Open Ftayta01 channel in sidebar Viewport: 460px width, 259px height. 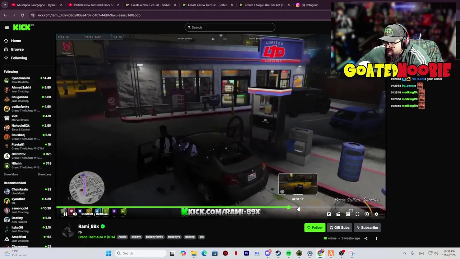(x=28, y=146)
